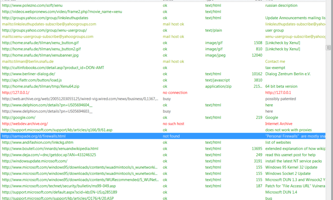Click the 'application/zip' type cell
The width and height of the screenshot is (333, 200).
click(218, 86)
